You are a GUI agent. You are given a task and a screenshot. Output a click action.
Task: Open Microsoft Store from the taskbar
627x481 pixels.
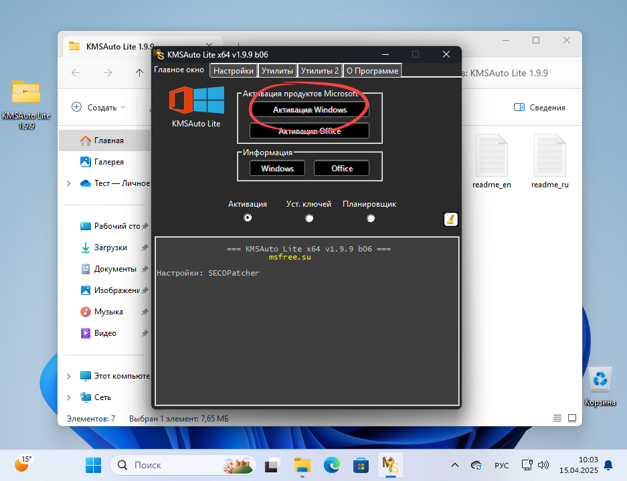361,465
